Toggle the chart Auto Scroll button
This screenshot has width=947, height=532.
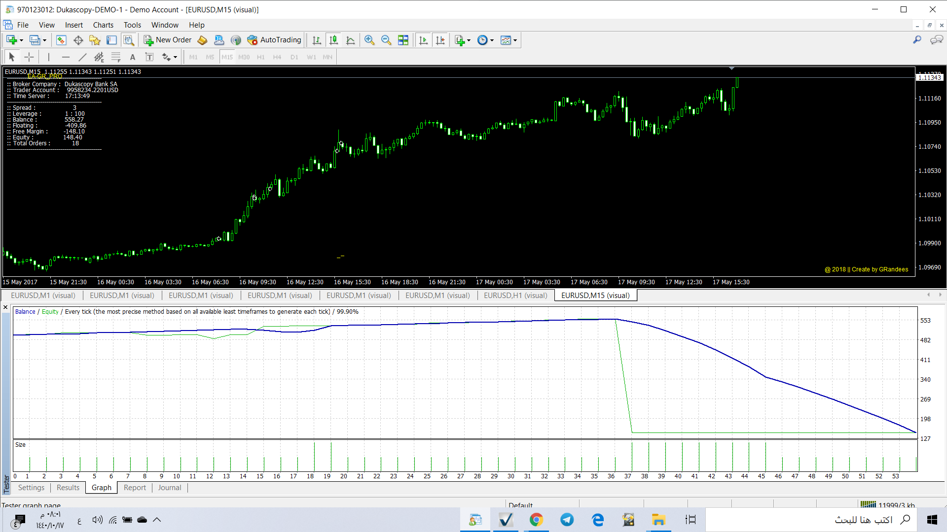pyautogui.click(x=423, y=40)
